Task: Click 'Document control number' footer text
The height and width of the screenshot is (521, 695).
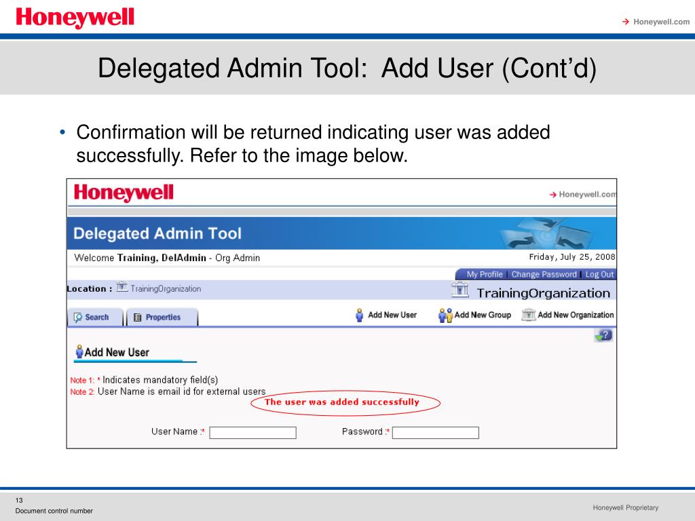Action: 54,511
